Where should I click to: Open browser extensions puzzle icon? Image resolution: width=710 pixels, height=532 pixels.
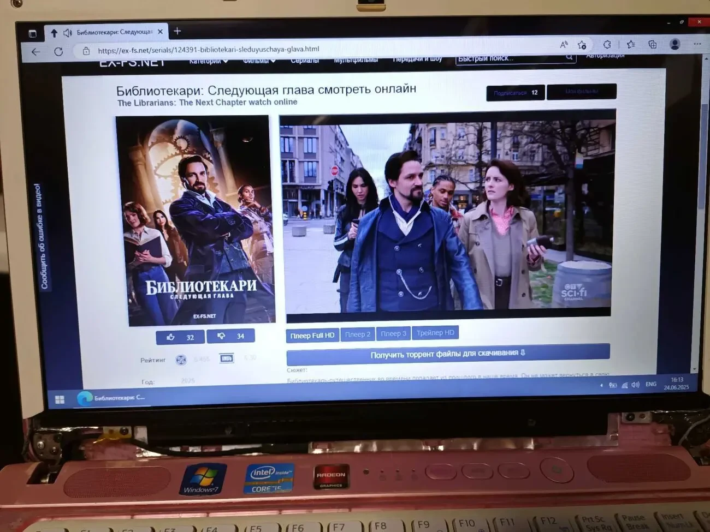pyautogui.click(x=607, y=44)
